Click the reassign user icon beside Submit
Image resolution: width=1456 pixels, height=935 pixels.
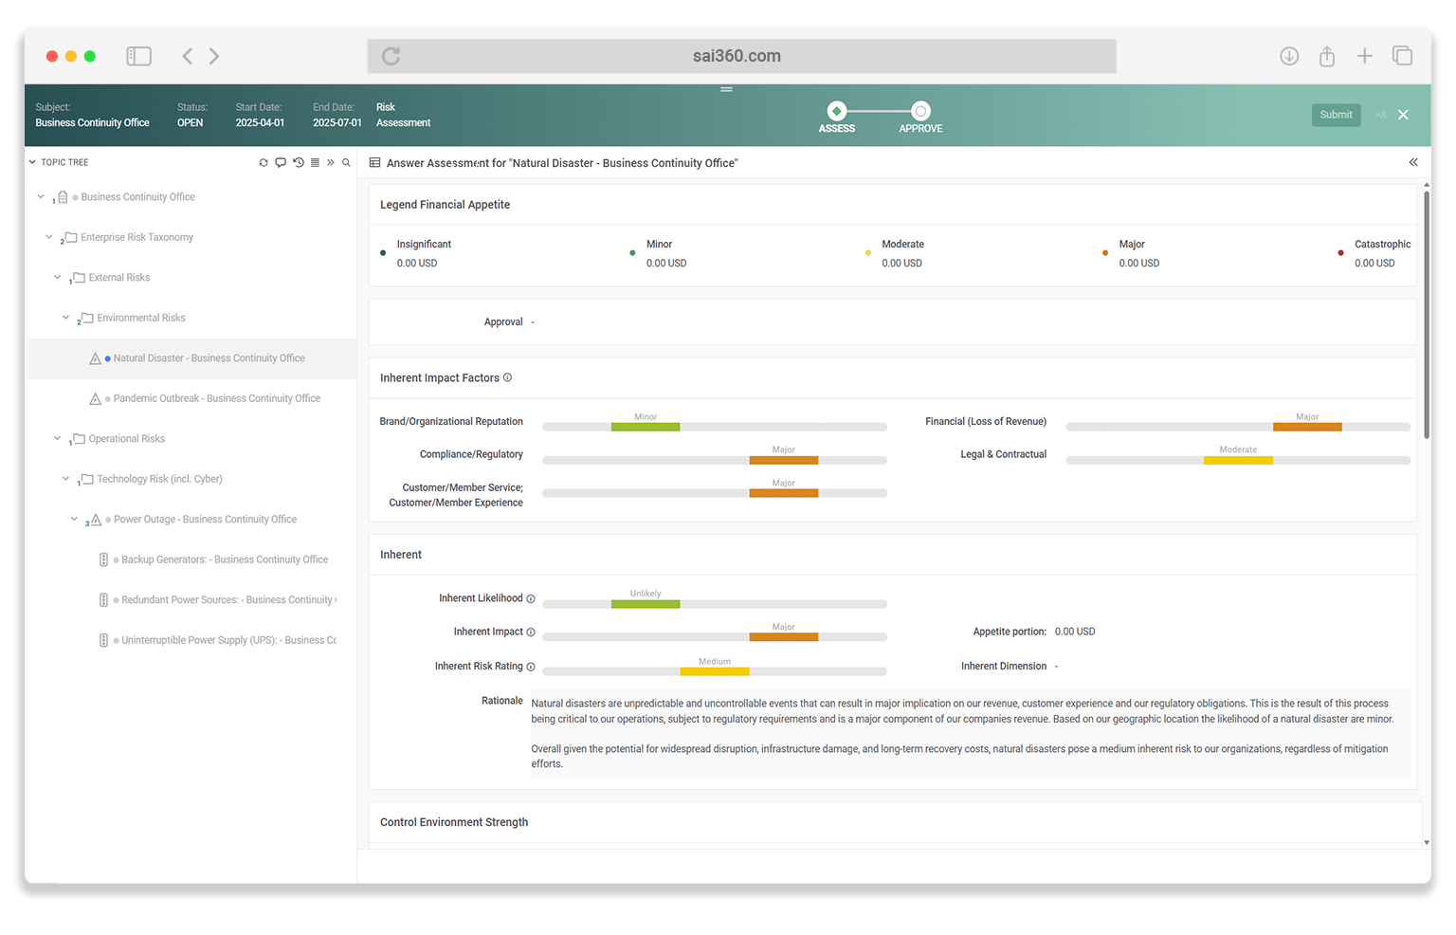point(1380,115)
